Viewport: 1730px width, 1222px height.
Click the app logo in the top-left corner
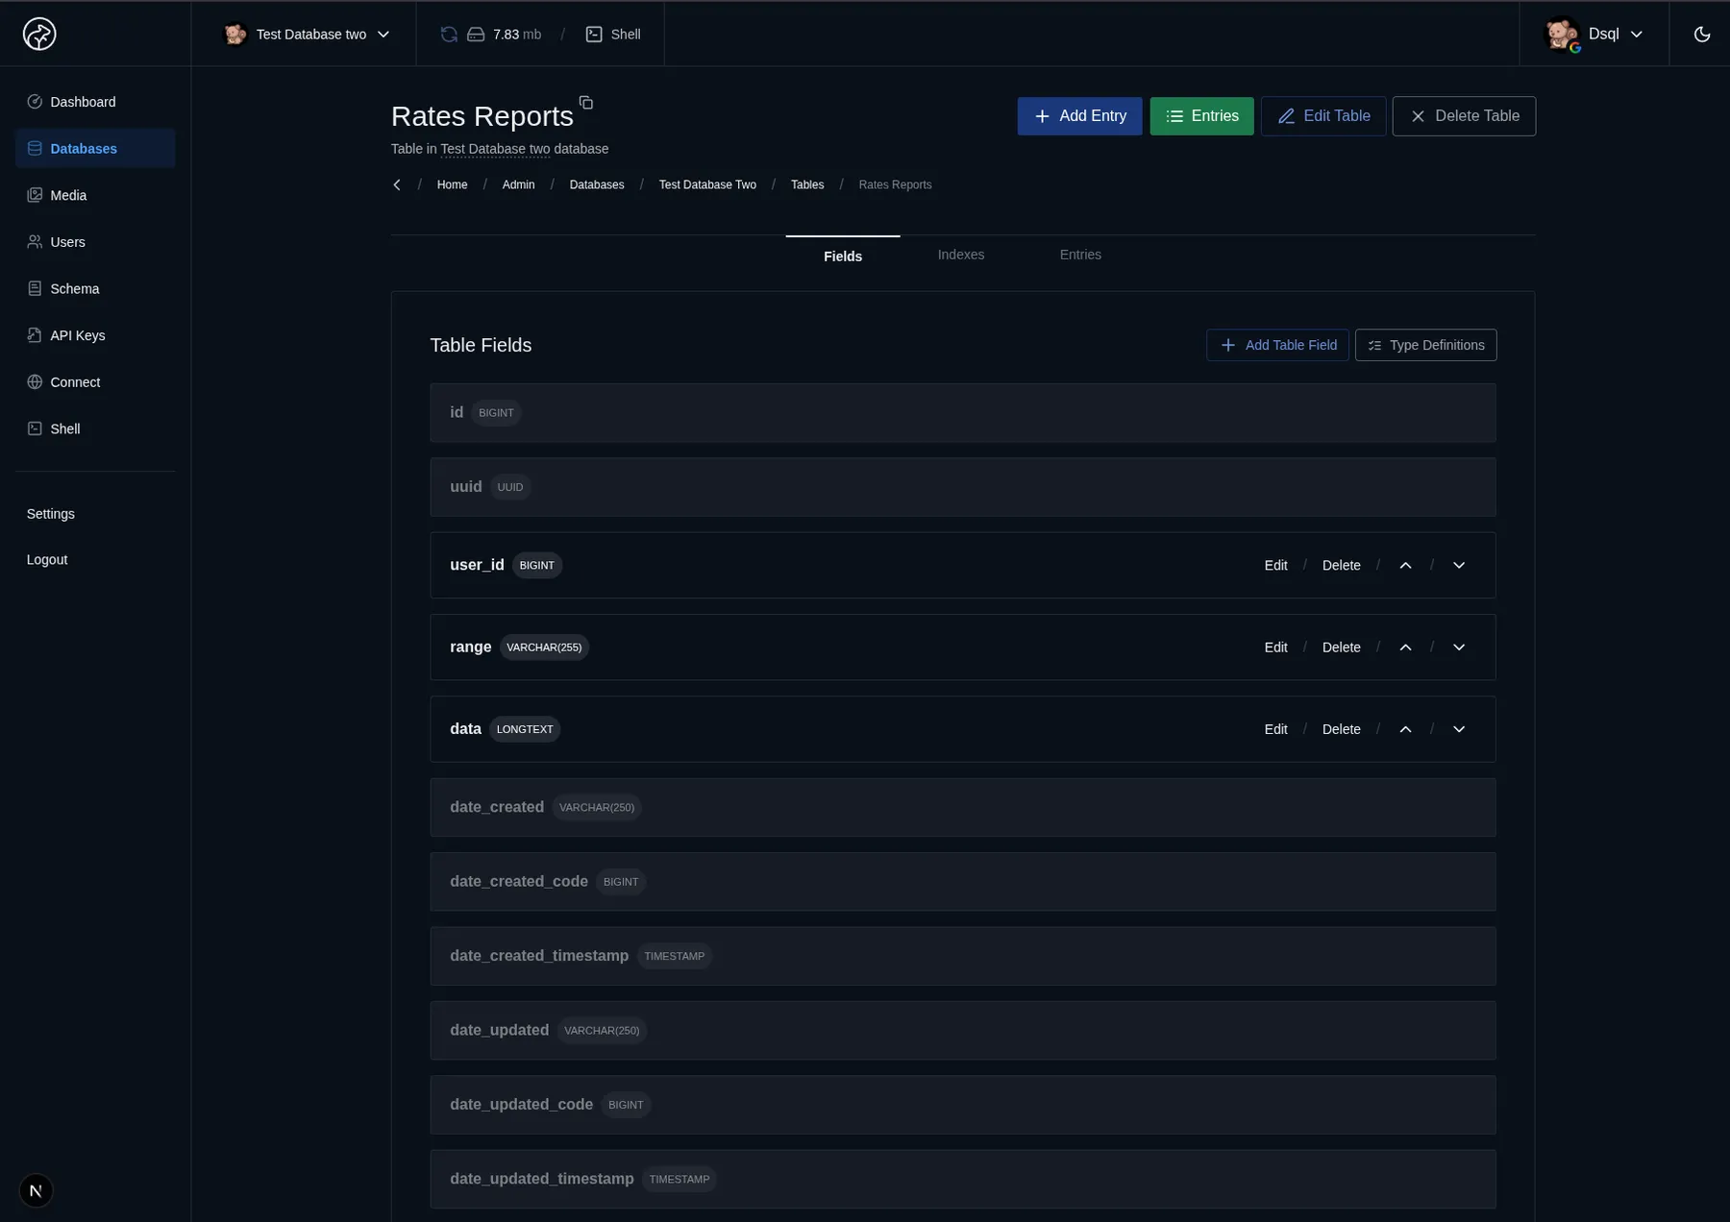tap(39, 35)
